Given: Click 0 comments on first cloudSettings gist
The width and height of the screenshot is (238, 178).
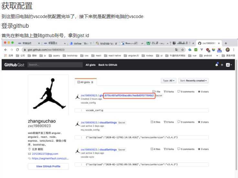Looking at the screenshot, I should click(x=186, y=122).
